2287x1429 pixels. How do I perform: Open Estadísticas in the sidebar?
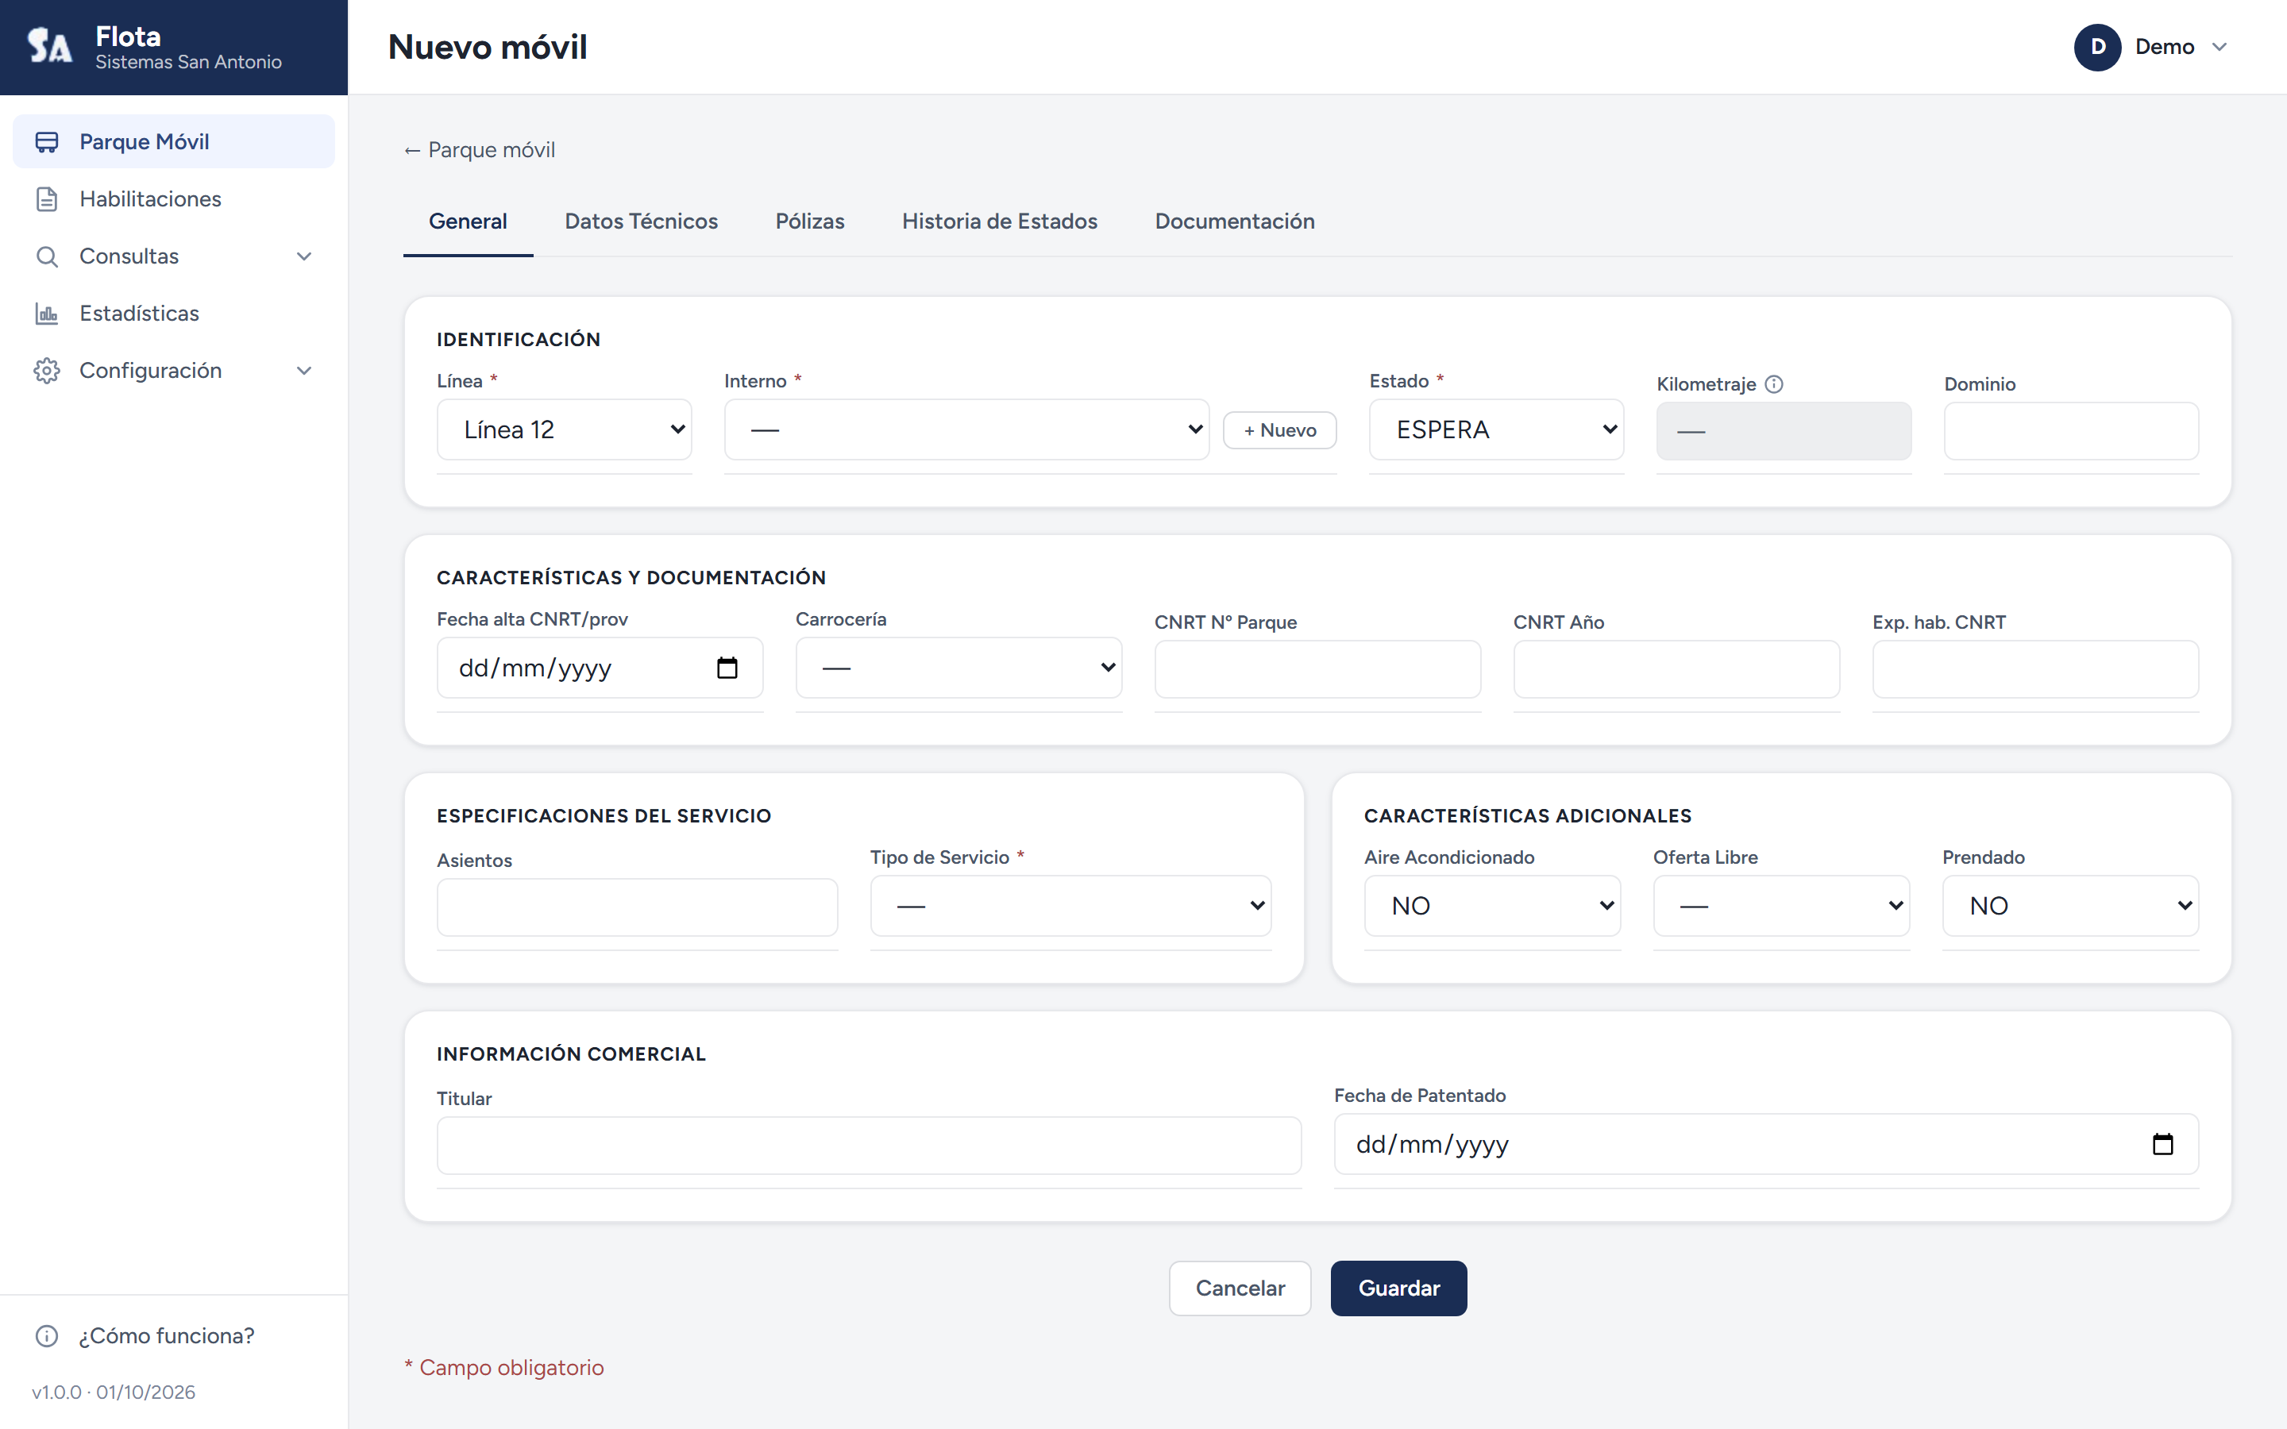[x=174, y=314]
